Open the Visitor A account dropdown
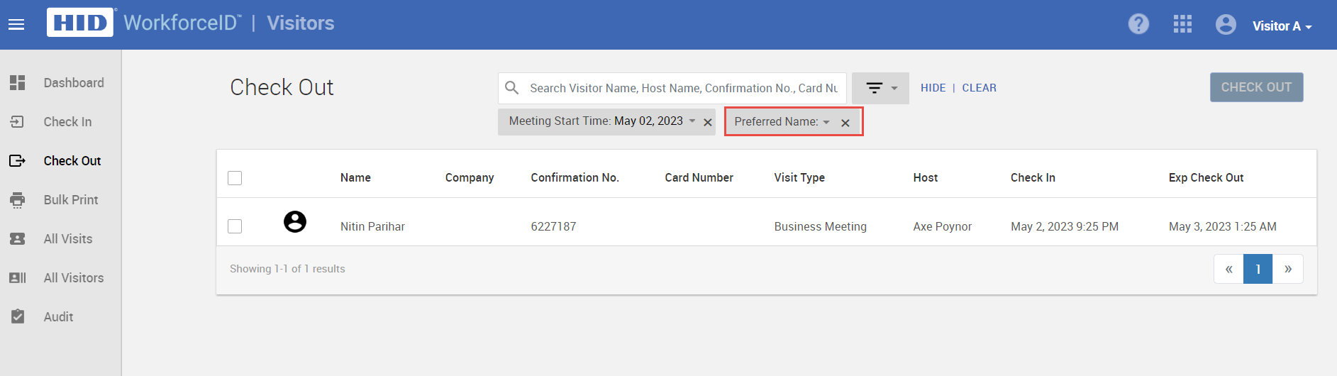 tap(1282, 26)
